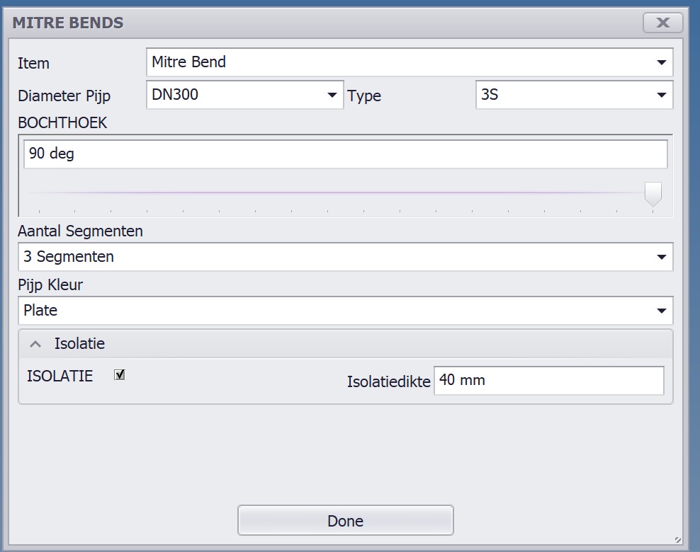Viewport: 700px width, 552px height.
Task: Collapse the Isolatie section using the chevron
Action: pos(36,345)
